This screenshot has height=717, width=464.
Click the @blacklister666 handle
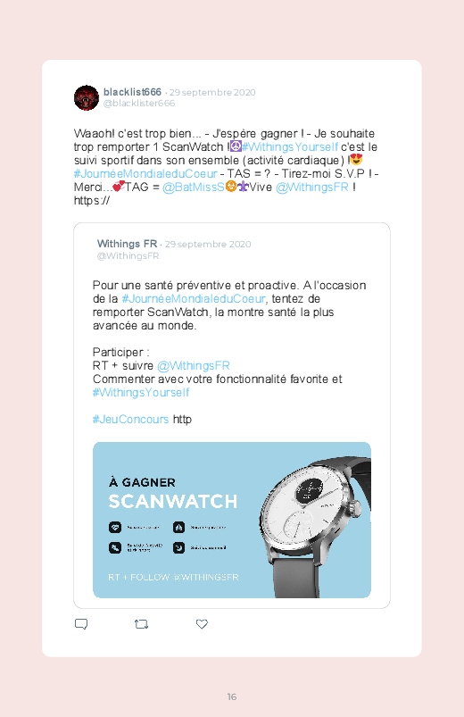pos(139,104)
